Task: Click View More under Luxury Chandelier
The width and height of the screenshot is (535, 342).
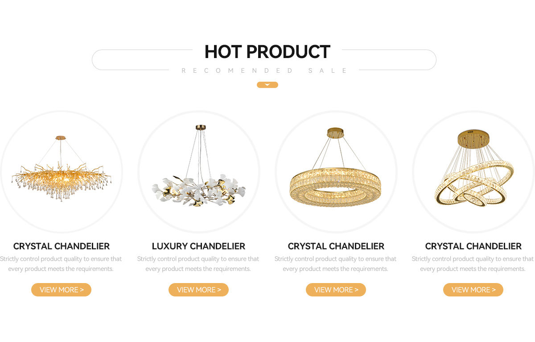Action: pyautogui.click(x=198, y=290)
